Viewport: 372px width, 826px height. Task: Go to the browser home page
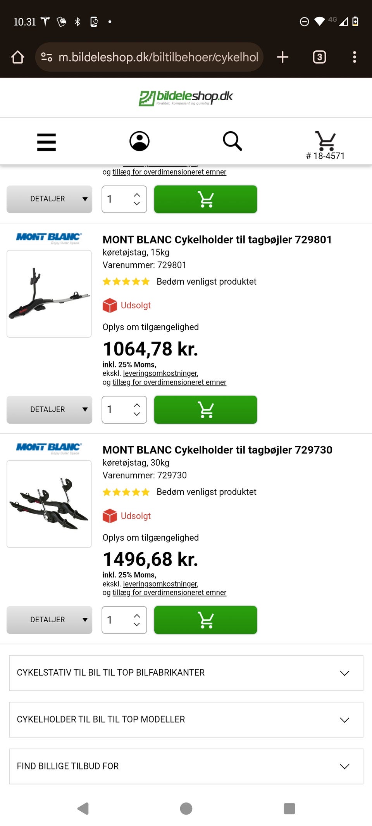pyautogui.click(x=18, y=57)
